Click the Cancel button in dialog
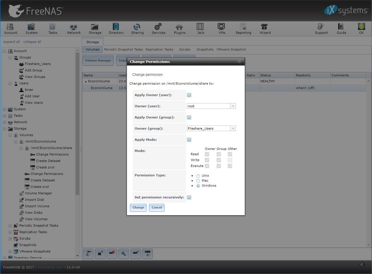 (157, 208)
